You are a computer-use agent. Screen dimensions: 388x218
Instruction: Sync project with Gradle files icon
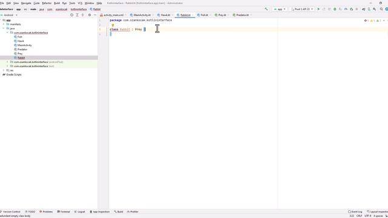pyautogui.click(x=364, y=9)
